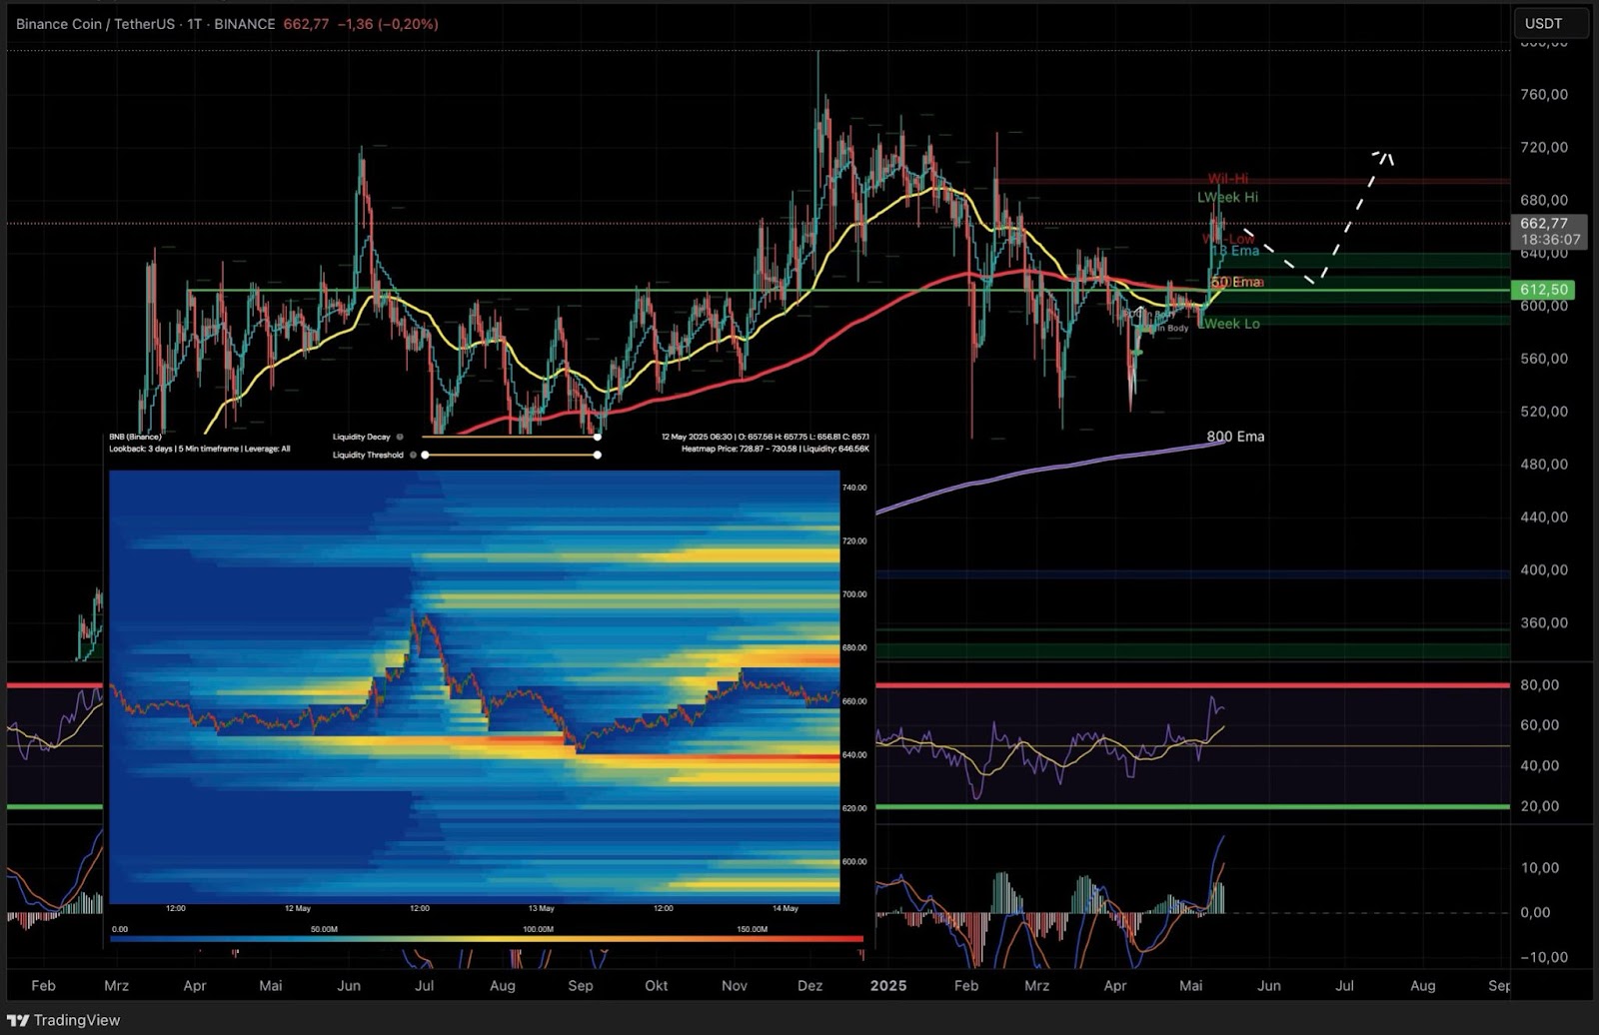Click the green 612,50 price label

[x=1544, y=290]
